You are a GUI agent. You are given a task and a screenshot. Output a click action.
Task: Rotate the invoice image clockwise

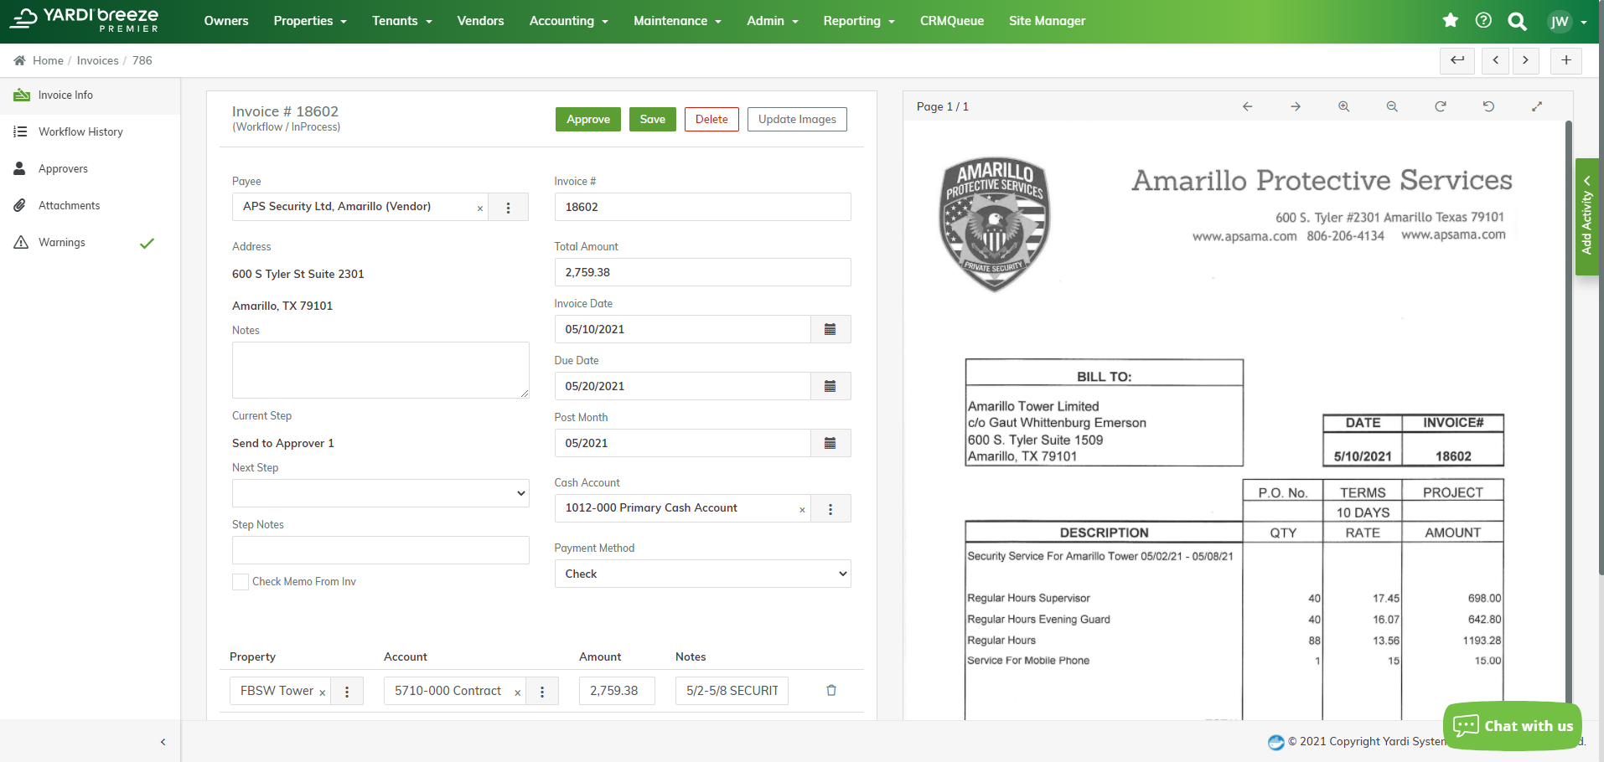pyautogui.click(x=1440, y=106)
